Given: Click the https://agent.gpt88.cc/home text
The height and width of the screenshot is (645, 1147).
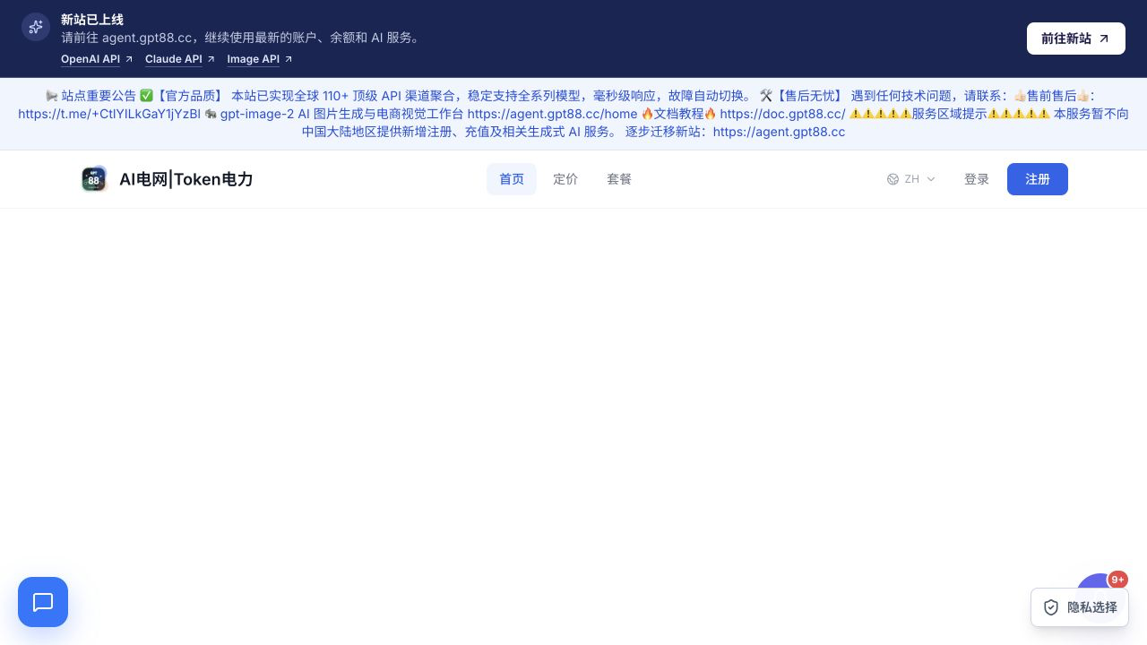Looking at the screenshot, I should pyautogui.click(x=552, y=114).
